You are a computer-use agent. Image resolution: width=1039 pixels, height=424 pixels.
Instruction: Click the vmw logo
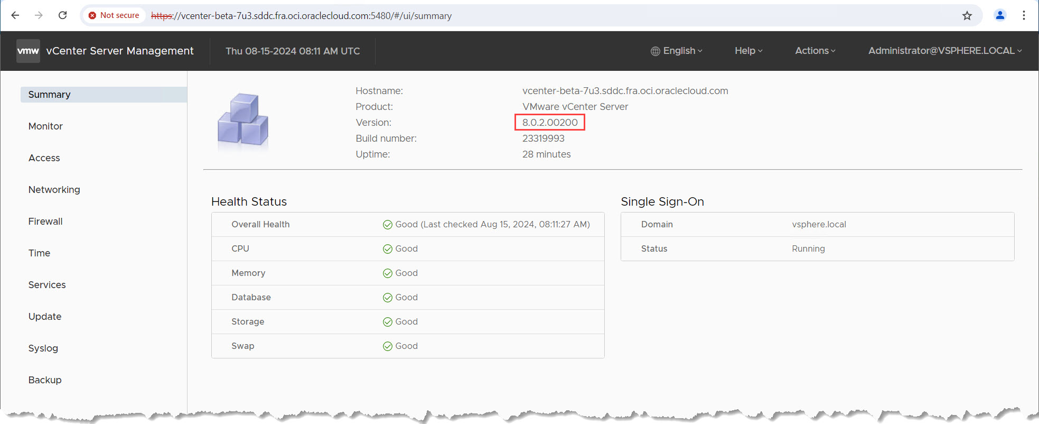28,51
